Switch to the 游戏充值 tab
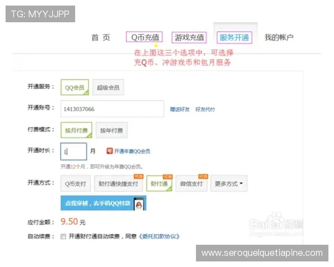 189,37
